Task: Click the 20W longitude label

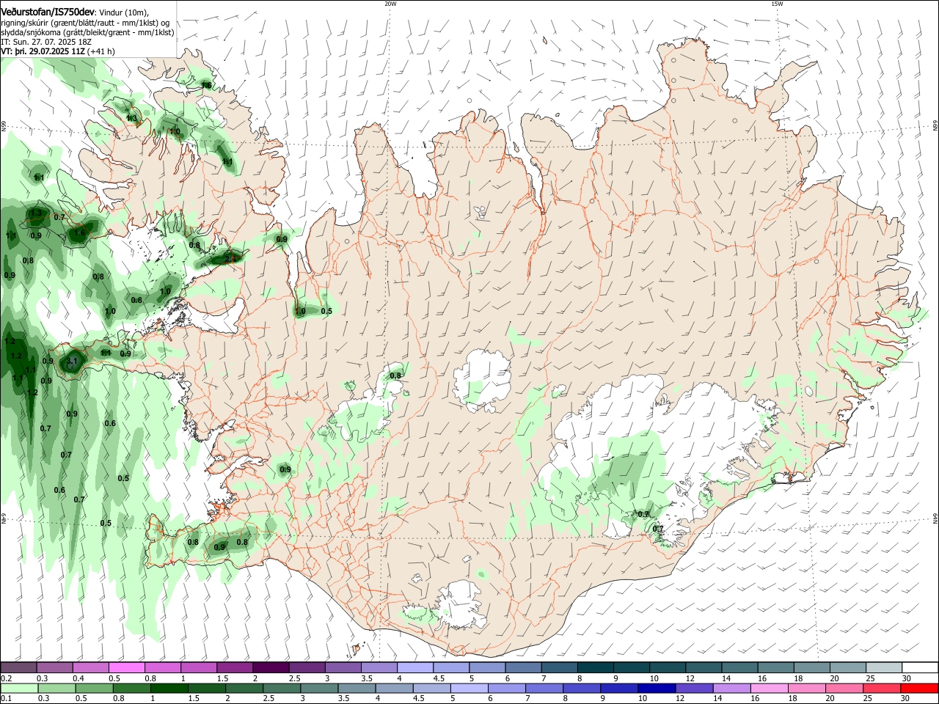Action: (390, 4)
